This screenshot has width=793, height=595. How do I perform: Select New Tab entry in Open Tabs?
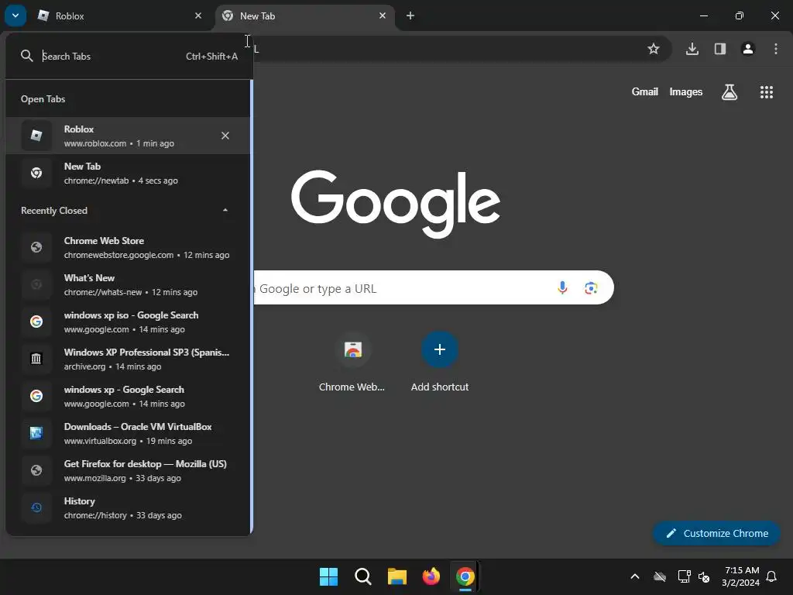pos(128,173)
